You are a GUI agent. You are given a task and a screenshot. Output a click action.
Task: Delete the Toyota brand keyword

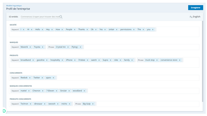43,47
